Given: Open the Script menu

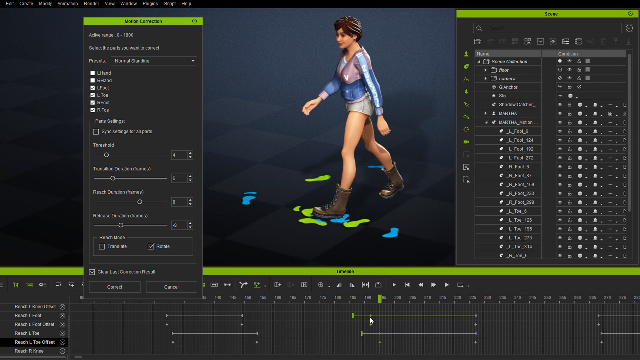Looking at the screenshot, I should pyautogui.click(x=170, y=4).
